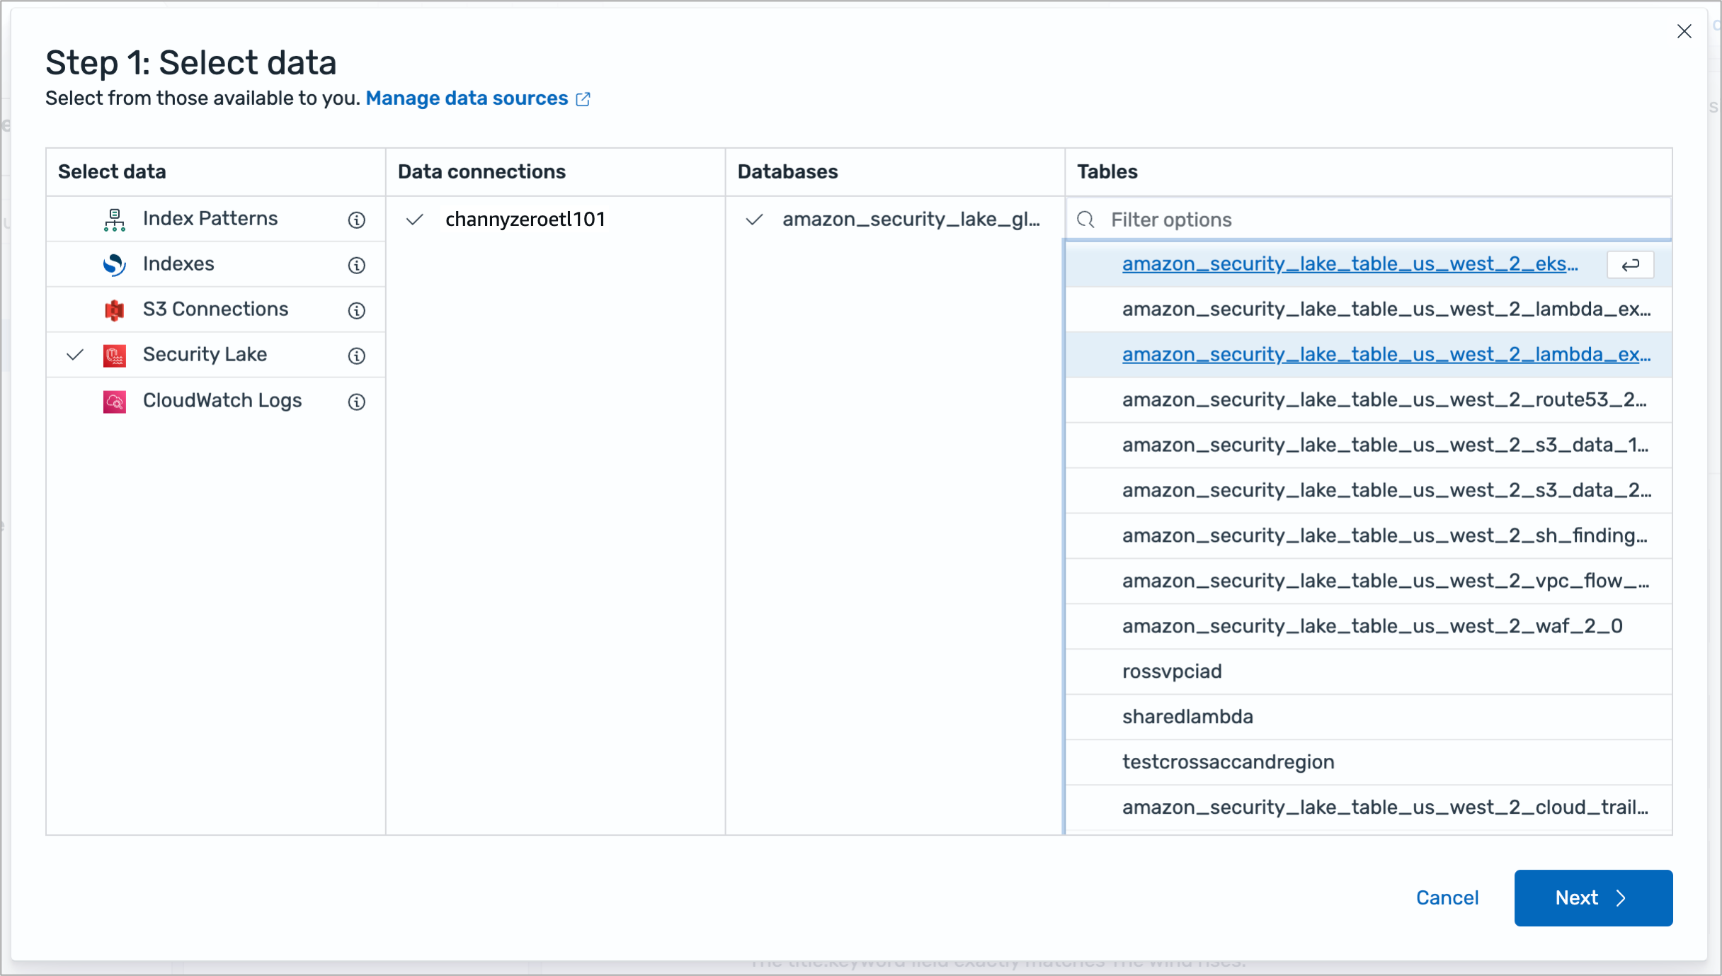Open info icon beside S3 Connections
This screenshot has height=976, width=1722.
pos(357,311)
